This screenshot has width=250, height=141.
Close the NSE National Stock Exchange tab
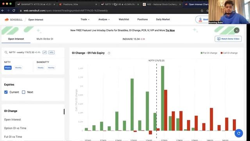coord(180,4)
